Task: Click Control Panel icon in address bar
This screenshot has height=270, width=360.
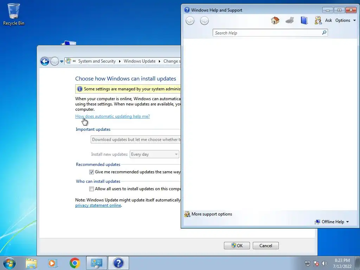Action: [x=68, y=61]
